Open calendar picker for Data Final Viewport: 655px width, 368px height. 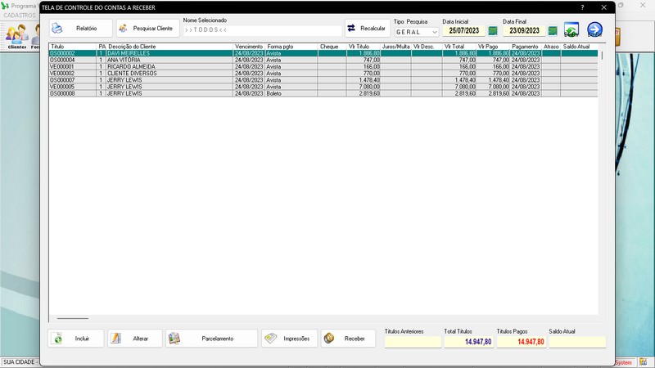[553, 31]
